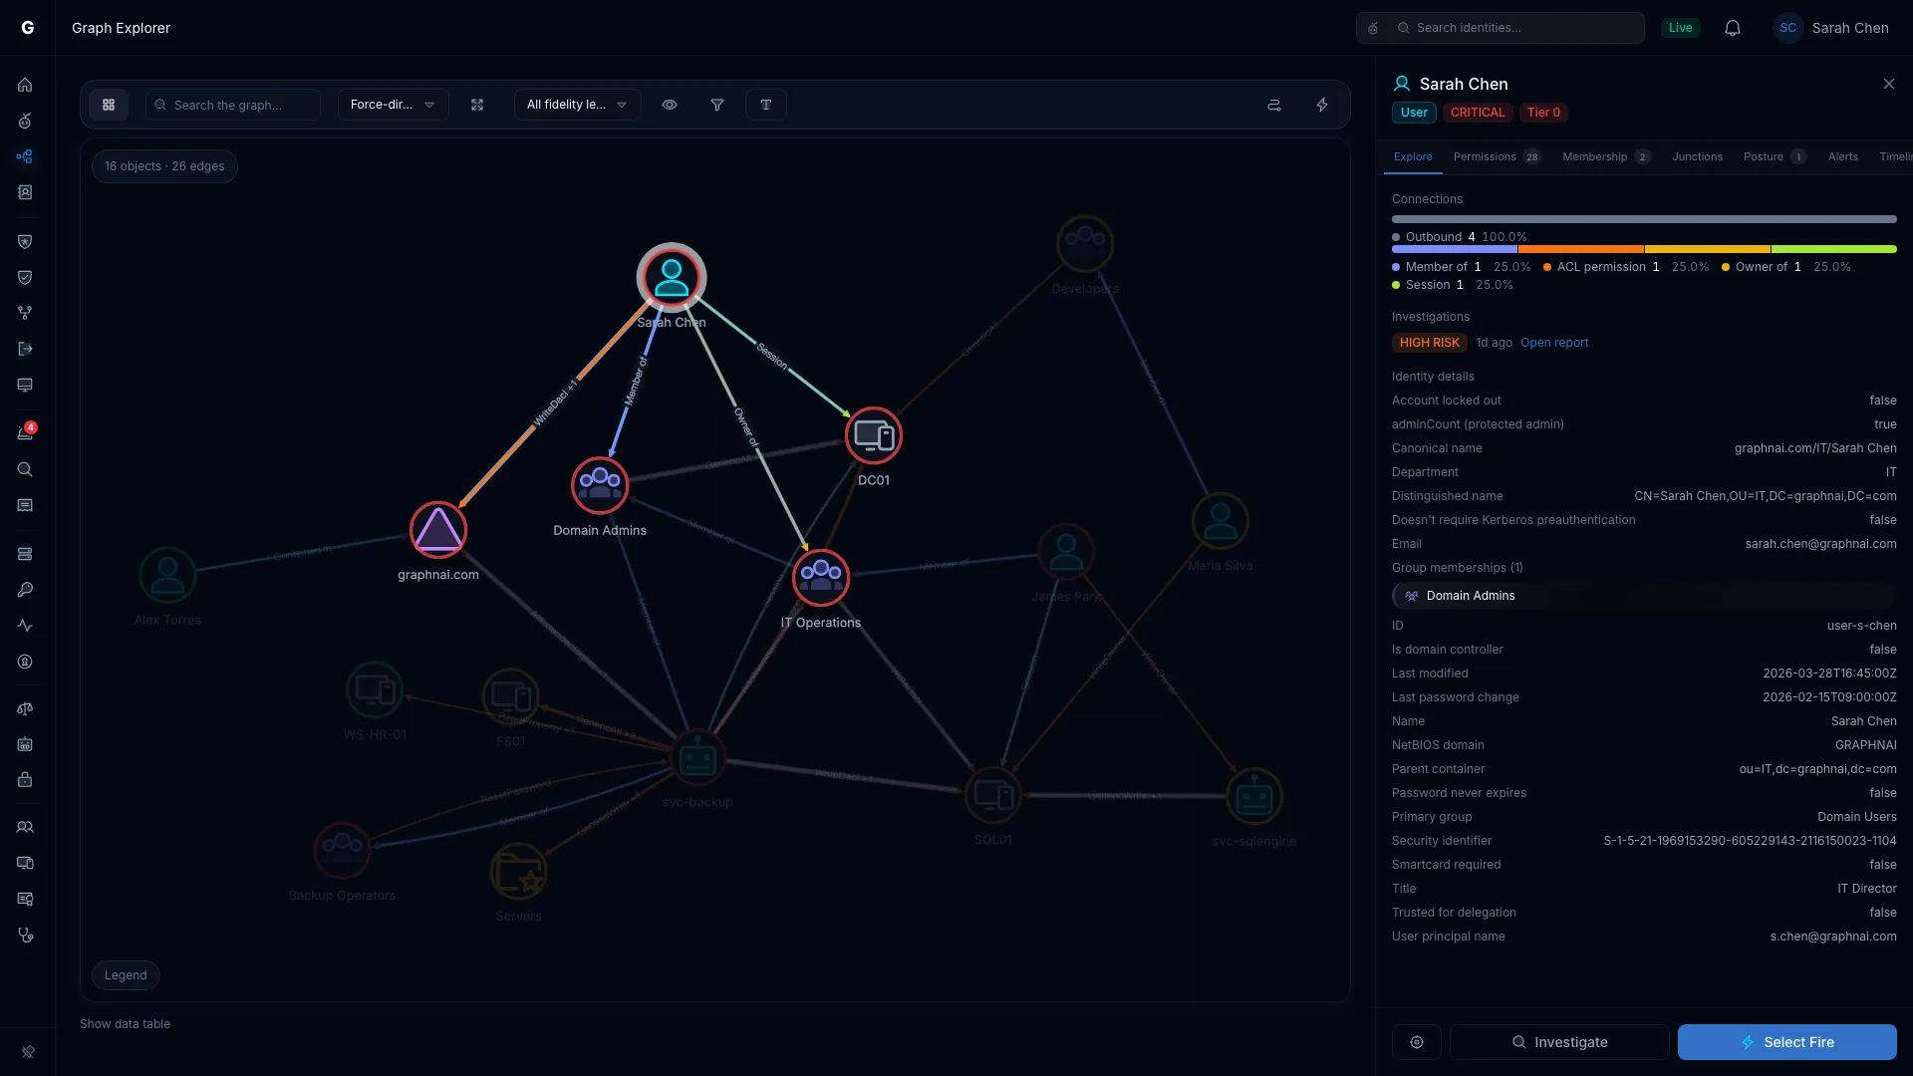
Task: Open notifications bell in top bar
Action: click(x=1733, y=28)
